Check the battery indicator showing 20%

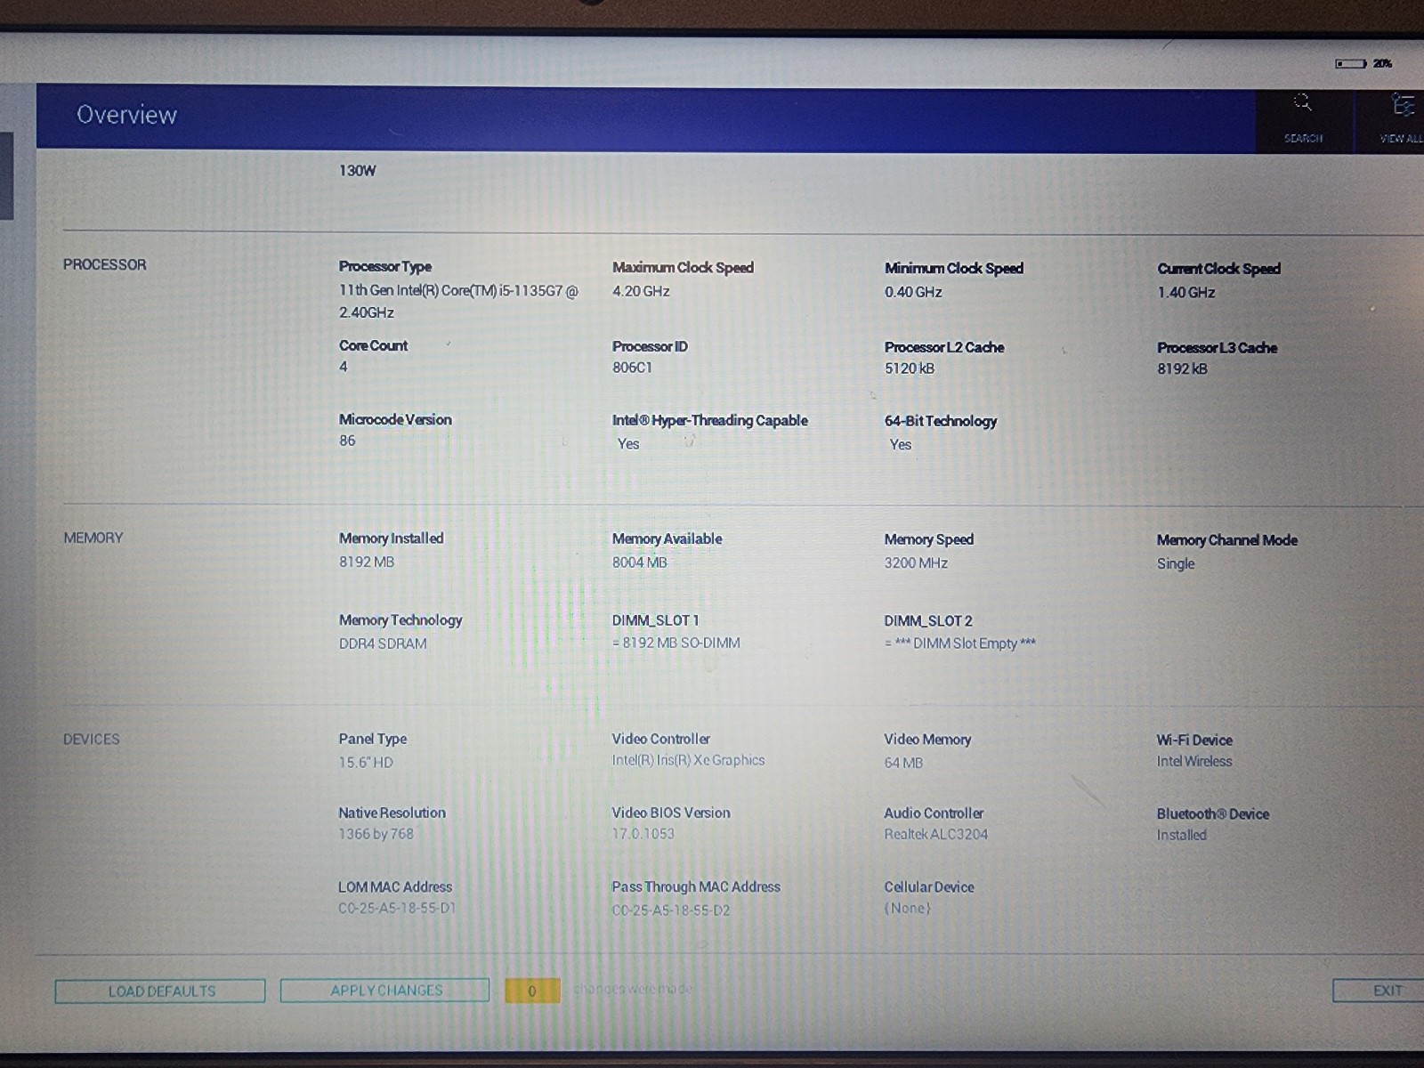pos(1363,63)
